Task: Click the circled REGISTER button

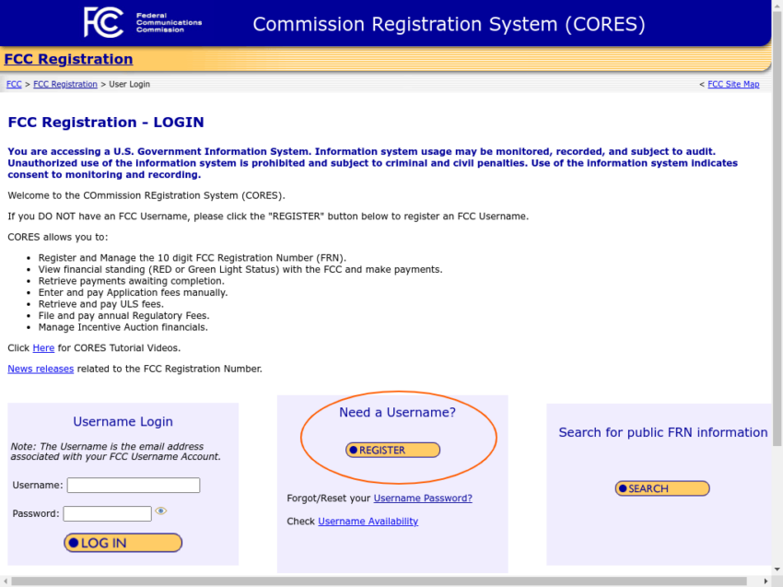Action: [392, 450]
